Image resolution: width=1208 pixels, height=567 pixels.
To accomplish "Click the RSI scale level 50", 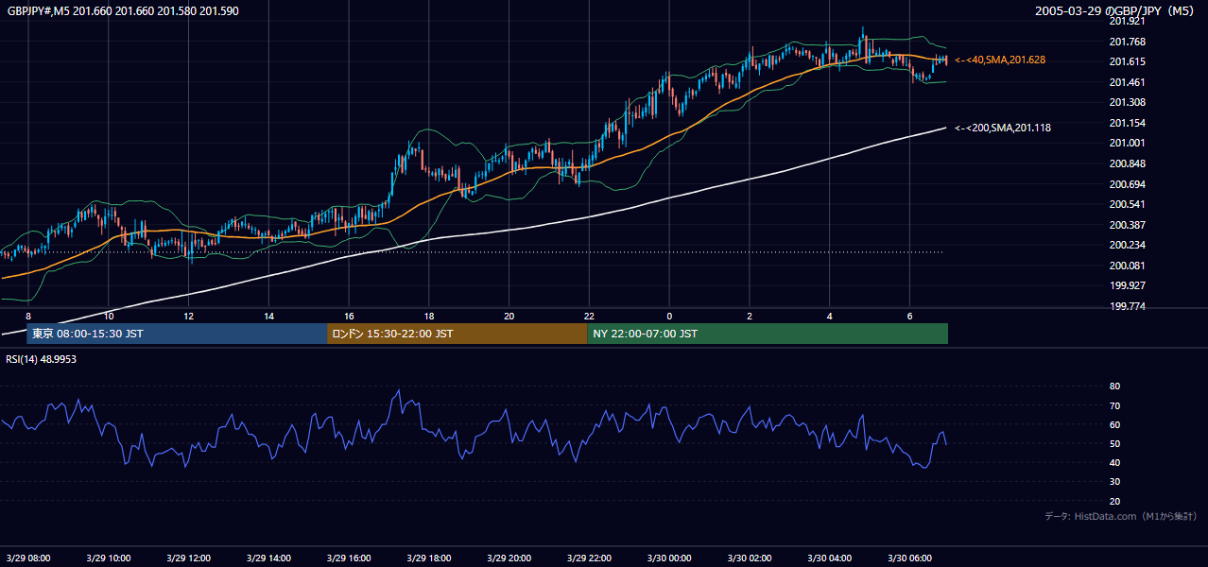I will pos(1114,443).
